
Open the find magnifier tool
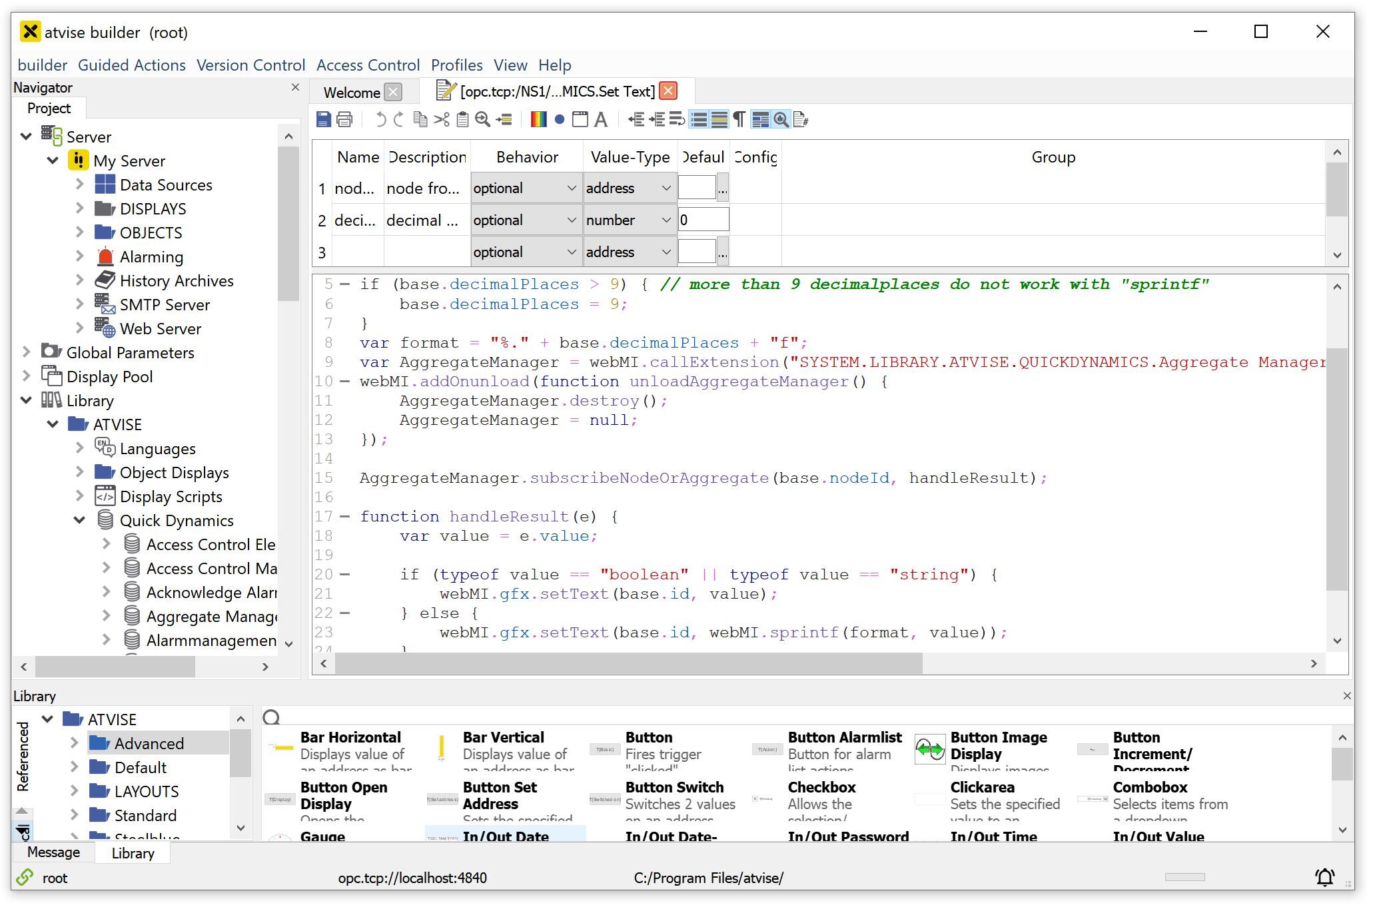point(483,120)
